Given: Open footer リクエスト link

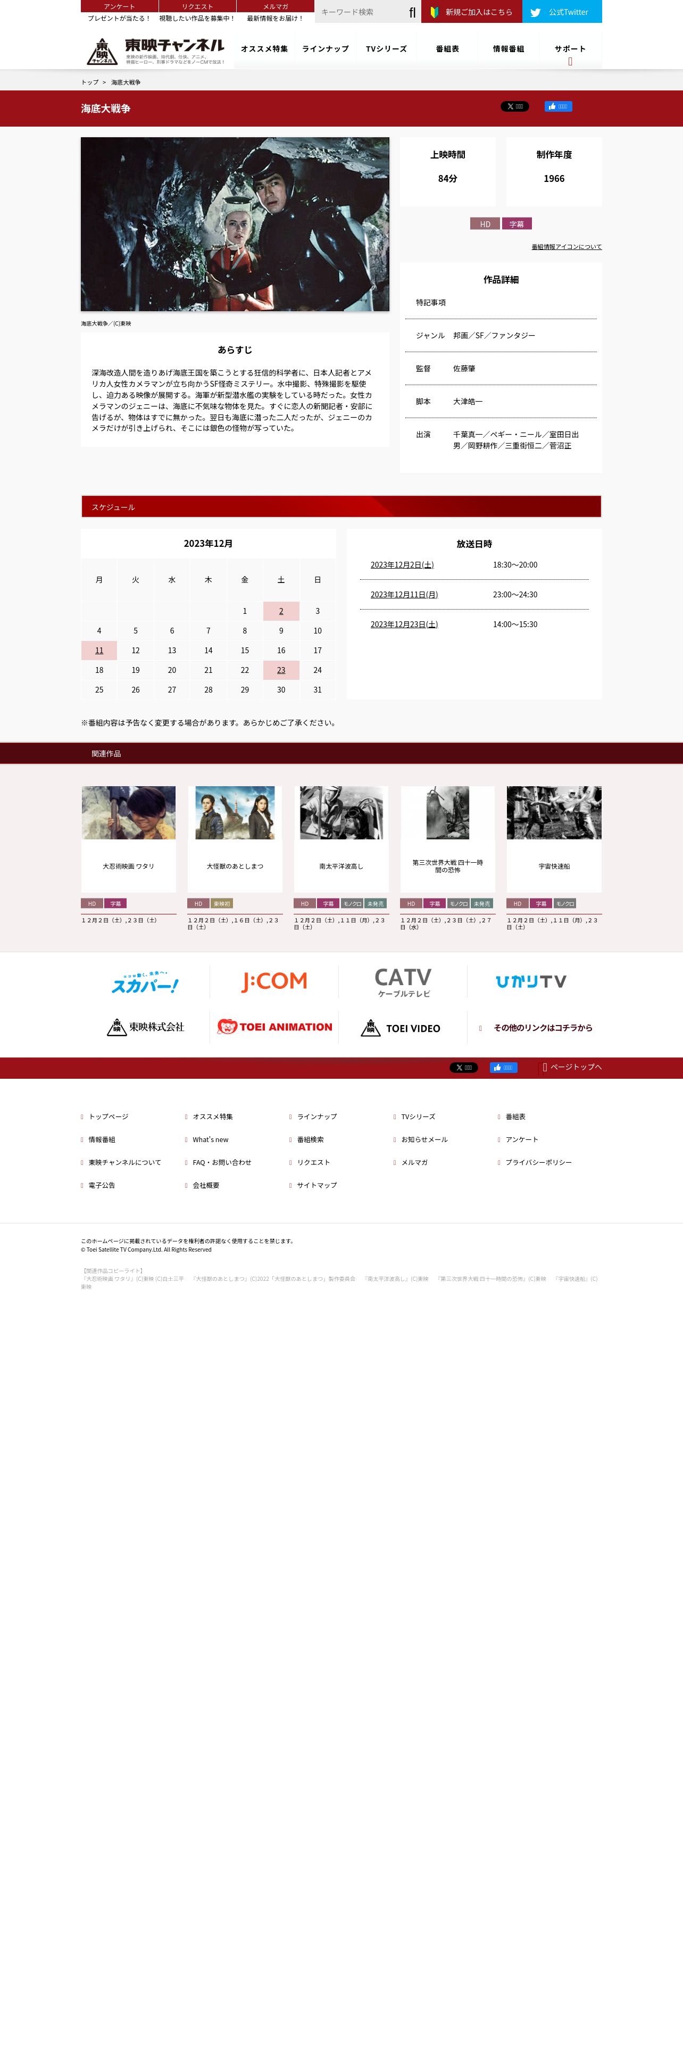Looking at the screenshot, I should (x=313, y=1163).
